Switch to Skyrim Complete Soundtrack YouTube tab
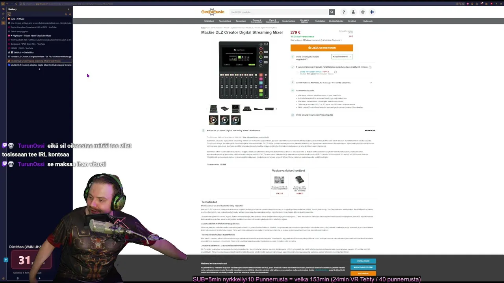Screen dimensions: 504x283 tap(39, 28)
